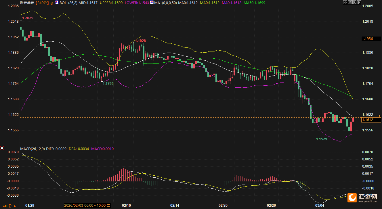The height and width of the screenshot is (209, 382).
Task: Click the jump-to-chart-start axis icon
Action: [350, 2]
